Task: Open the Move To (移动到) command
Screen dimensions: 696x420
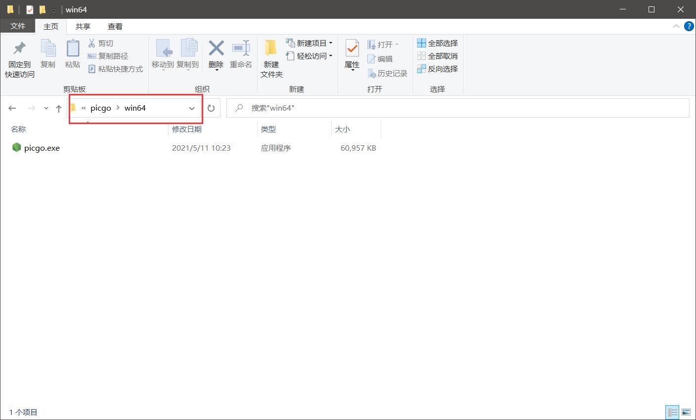Action: [163, 54]
